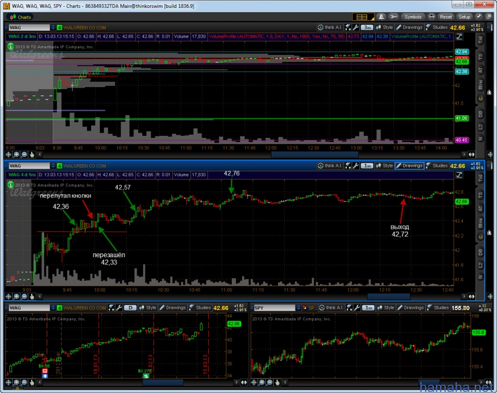Toggle the AT side tab on 3m chart

[x=480, y=70]
